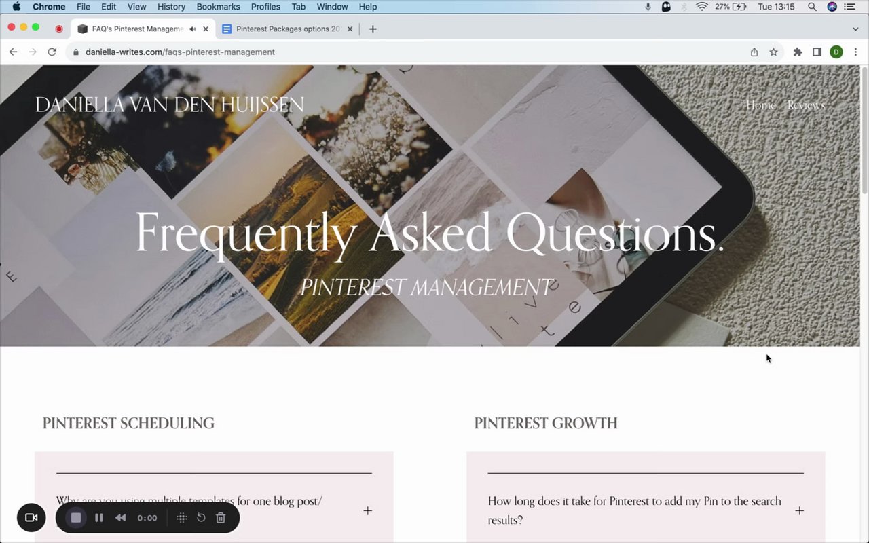869x543 pixels.
Task: Toggle Chrome's side panel icon
Action: 817,52
